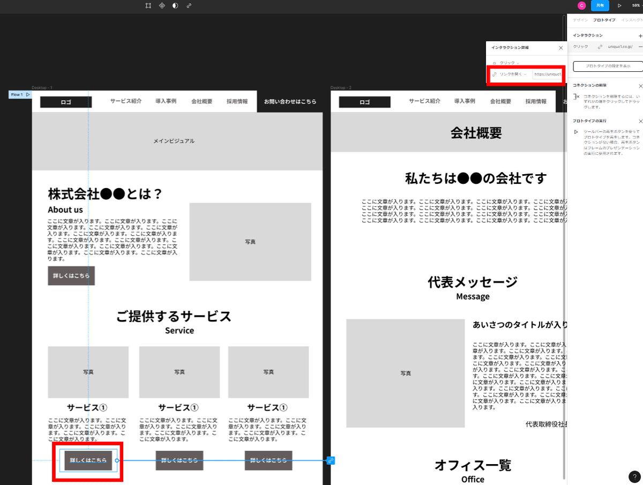Click the chain link icon in top toolbar

pos(189,5)
